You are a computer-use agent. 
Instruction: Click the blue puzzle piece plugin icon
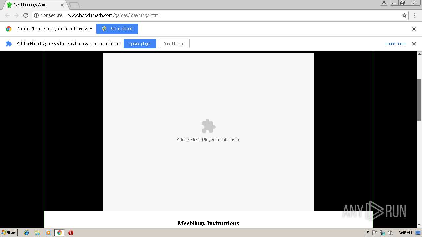pos(9,44)
